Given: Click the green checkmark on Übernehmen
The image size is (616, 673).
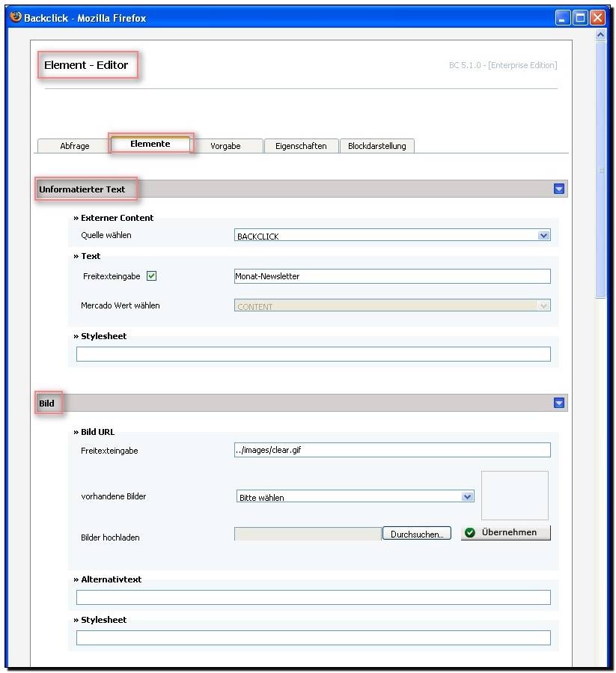Looking at the screenshot, I should point(470,533).
